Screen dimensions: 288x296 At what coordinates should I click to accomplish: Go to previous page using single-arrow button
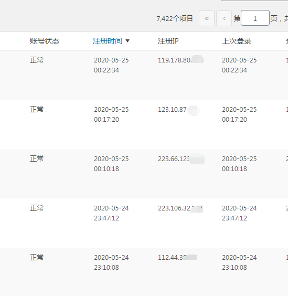coord(224,18)
